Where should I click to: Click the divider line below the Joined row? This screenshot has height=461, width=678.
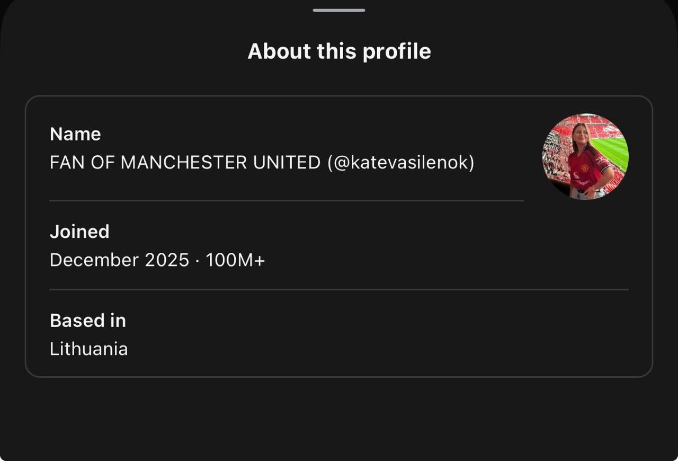pyautogui.click(x=339, y=290)
